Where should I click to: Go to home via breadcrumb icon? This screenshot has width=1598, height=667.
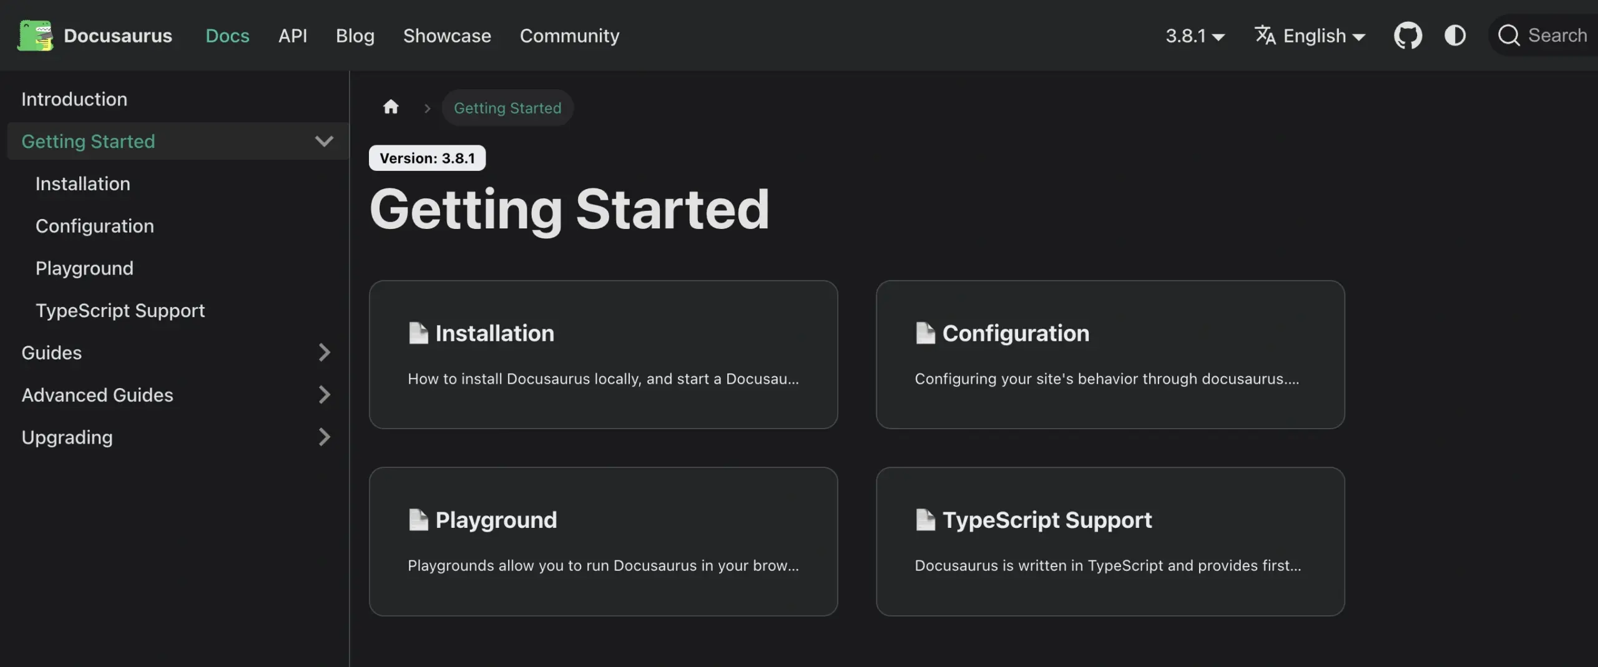point(391,107)
